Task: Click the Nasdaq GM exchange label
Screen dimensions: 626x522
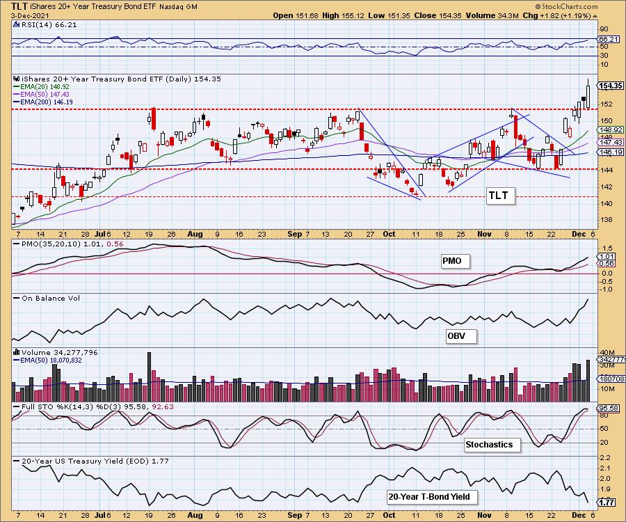Action: pyautogui.click(x=178, y=7)
